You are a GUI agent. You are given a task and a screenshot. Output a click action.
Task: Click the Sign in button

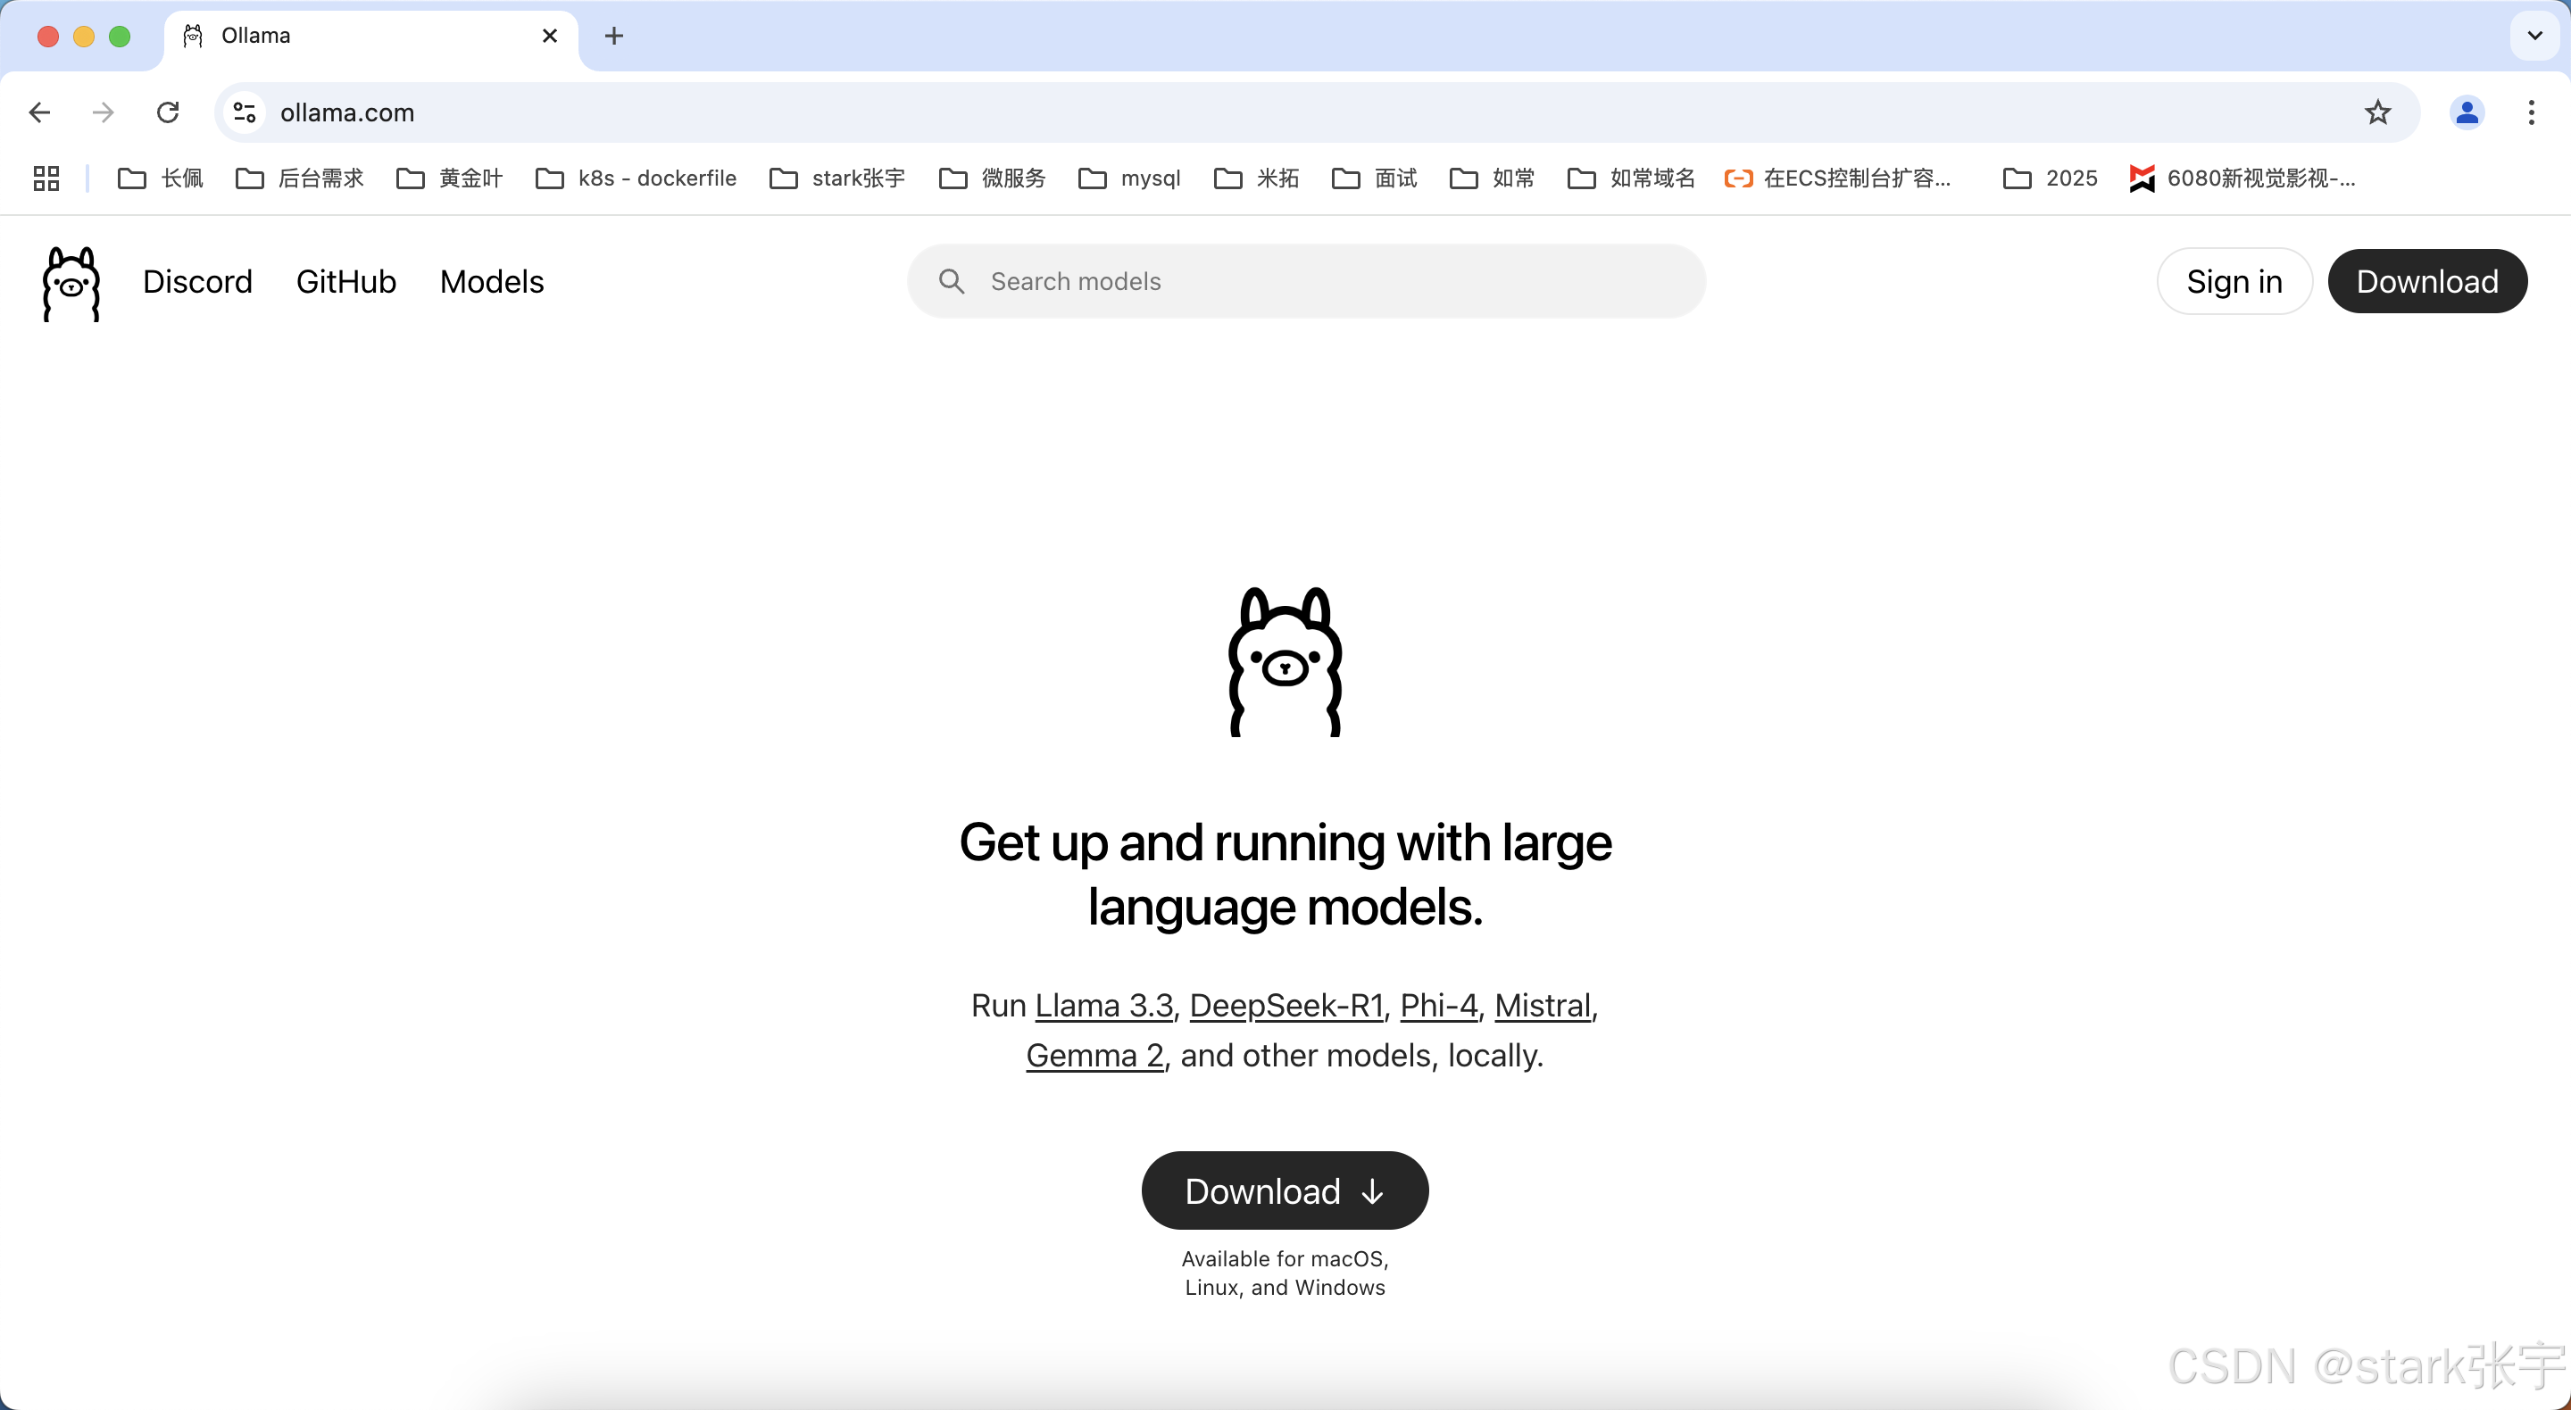tap(2234, 282)
